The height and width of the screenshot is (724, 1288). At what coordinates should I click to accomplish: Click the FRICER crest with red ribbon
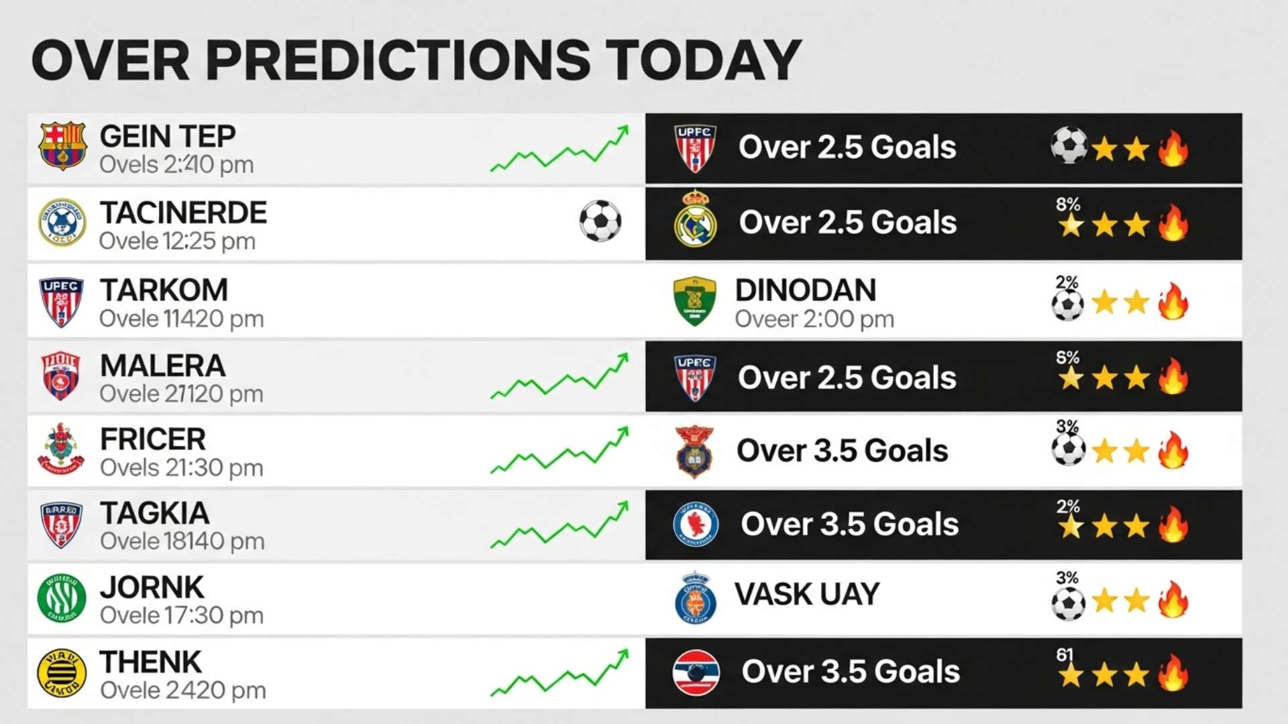61,448
